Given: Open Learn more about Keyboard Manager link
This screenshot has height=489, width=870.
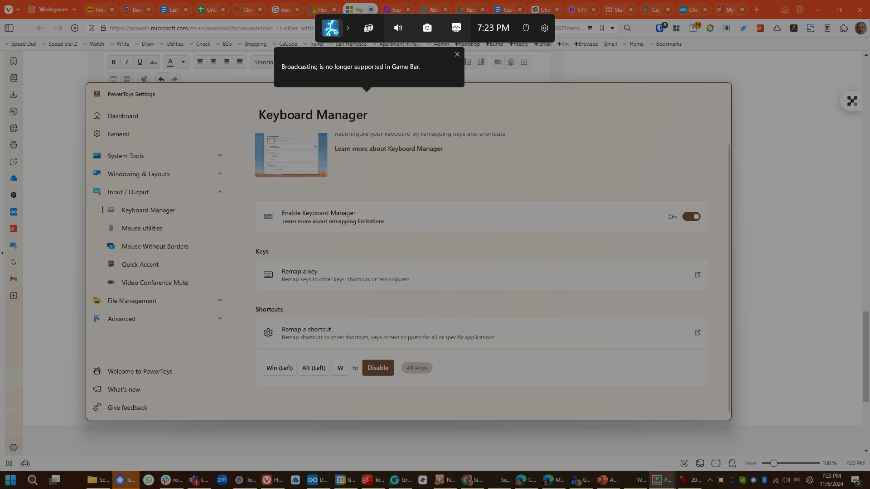Looking at the screenshot, I should 388,149.
